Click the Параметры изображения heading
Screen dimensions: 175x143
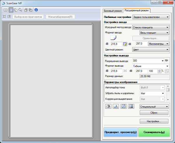pyautogui.click(x=120, y=82)
